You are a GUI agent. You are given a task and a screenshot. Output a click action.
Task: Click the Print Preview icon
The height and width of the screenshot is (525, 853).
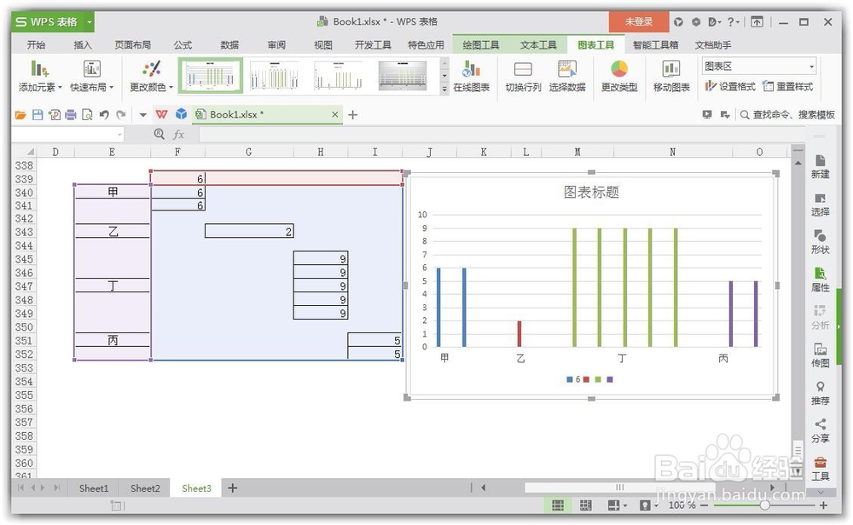click(x=87, y=115)
